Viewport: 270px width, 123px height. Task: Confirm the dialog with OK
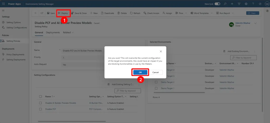point(140,72)
